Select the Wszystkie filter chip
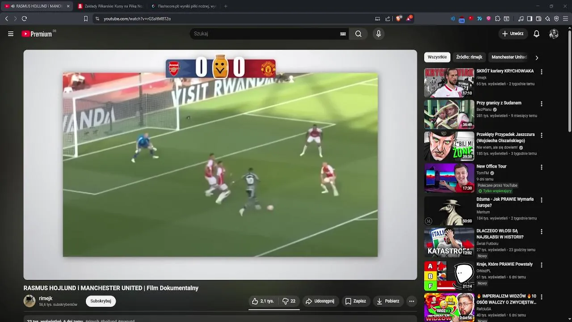572x322 pixels. coord(437,57)
